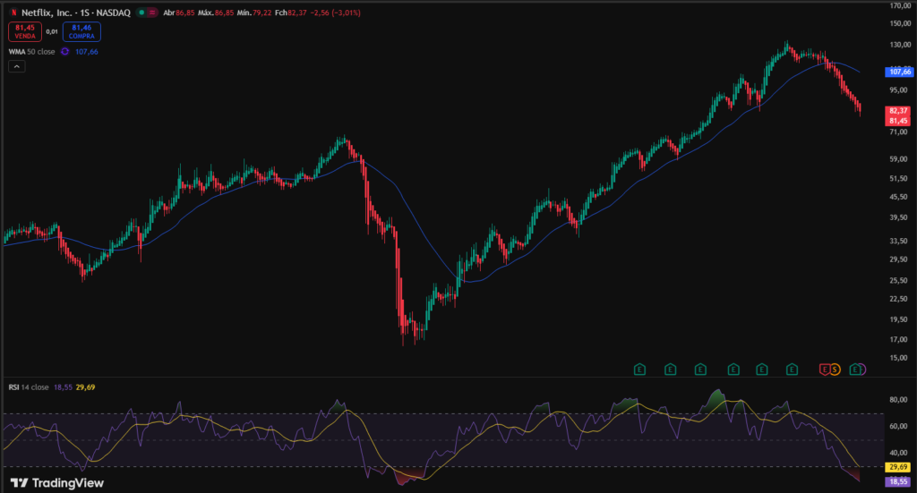Click the 59,00 price scale value
Viewport: 917px width, 493px height.
click(899, 159)
